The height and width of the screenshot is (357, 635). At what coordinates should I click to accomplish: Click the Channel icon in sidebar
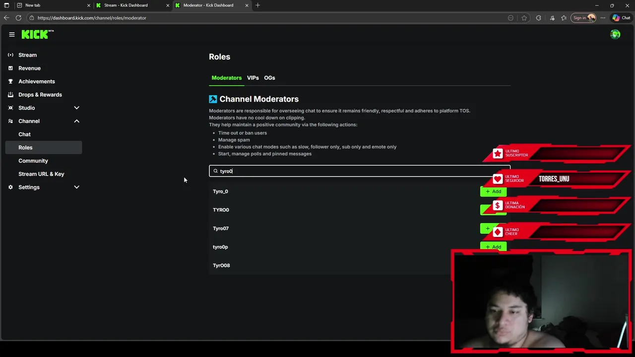pyautogui.click(x=10, y=121)
